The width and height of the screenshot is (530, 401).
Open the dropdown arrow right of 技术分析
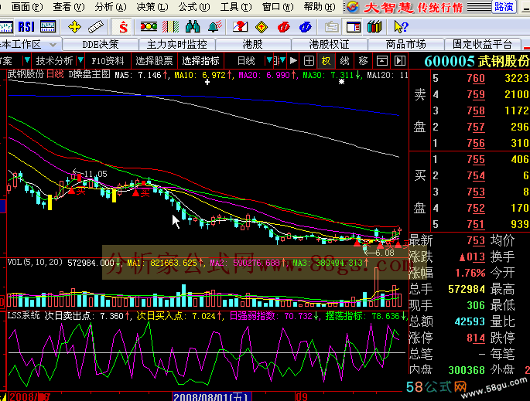80,61
